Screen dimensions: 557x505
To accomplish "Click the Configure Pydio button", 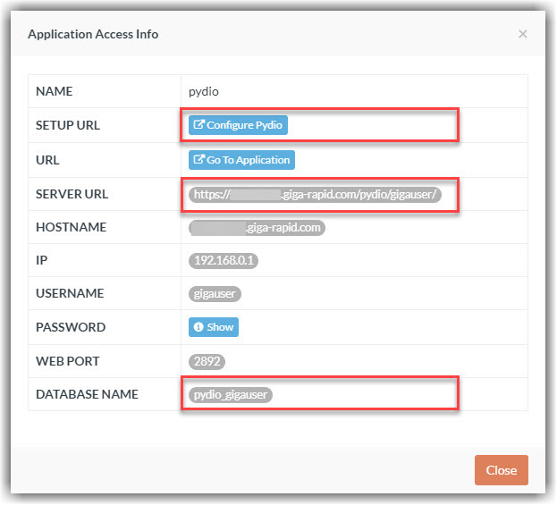I will (x=238, y=125).
